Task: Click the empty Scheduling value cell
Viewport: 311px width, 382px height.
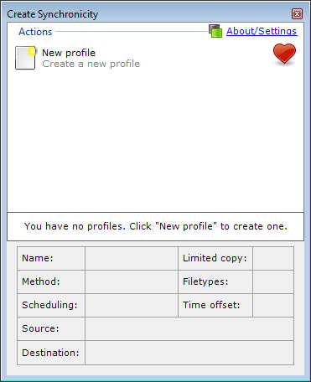Action: coord(132,305)
